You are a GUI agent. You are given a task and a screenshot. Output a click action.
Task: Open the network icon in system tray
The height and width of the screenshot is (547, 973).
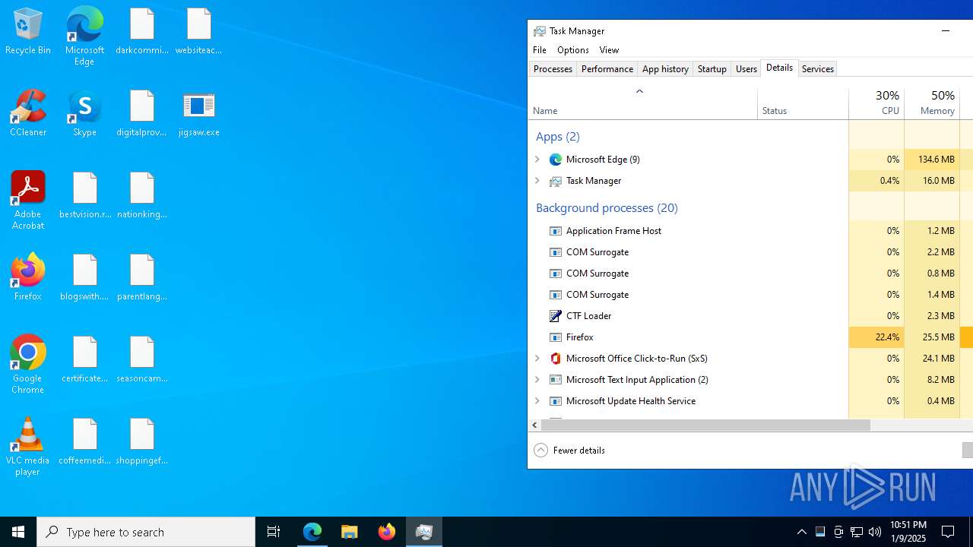point(857,532)
